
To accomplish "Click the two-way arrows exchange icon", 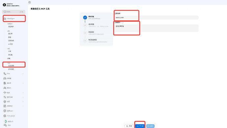I will click(5, 97).
